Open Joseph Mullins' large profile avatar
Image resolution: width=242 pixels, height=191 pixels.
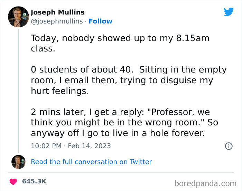point(18,17)
